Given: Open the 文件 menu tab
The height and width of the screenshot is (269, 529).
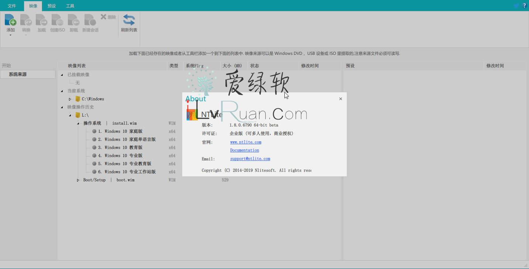Looking at the screenshot, I should (x=12, y=6).
